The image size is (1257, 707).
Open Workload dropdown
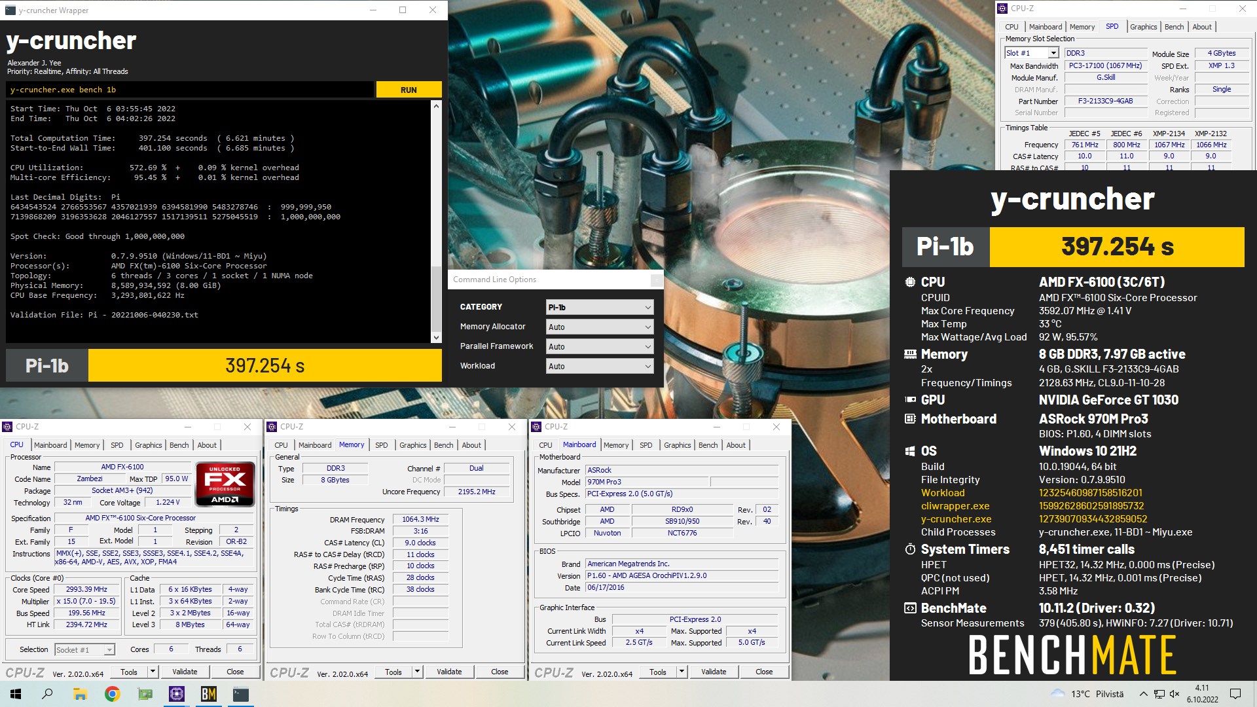point(600,366)
